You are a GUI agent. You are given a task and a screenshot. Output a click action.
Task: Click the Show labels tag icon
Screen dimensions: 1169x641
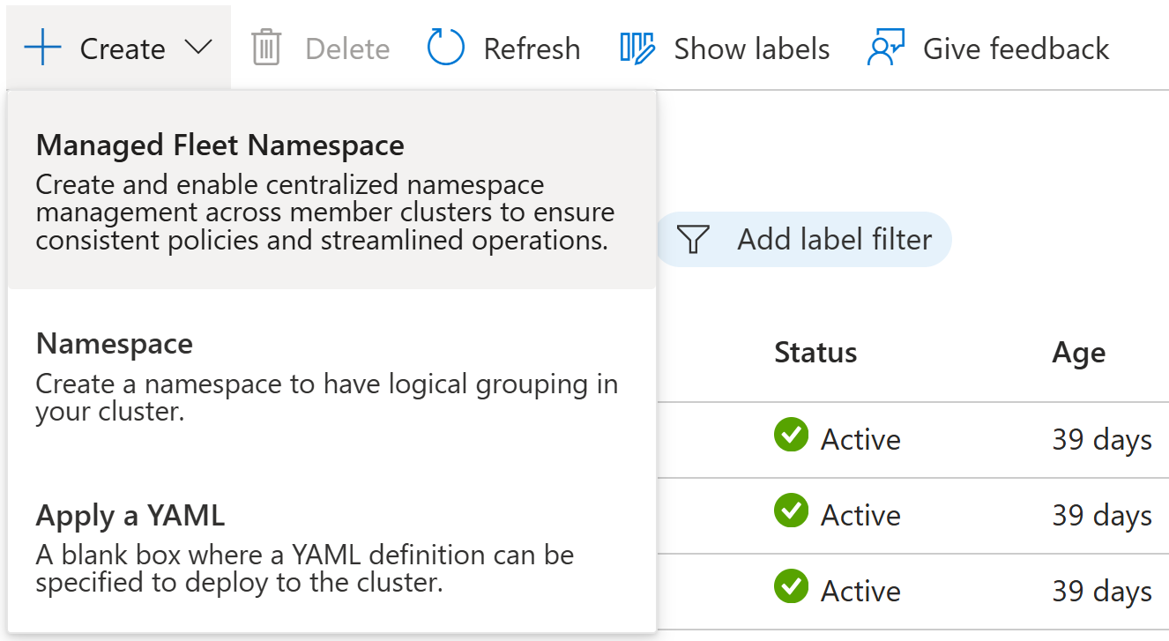[x=637, y=48]
